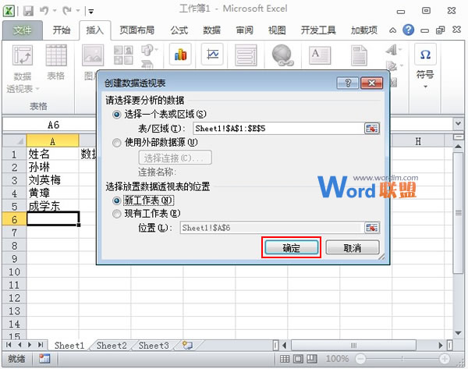Open the WordArt dropdown arrow
The image size is (468, 369).
point(400,50)
